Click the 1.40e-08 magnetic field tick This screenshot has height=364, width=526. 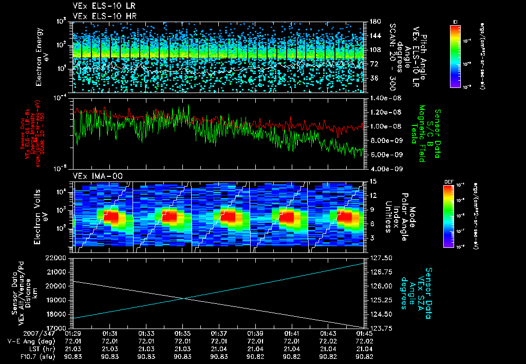tap(385, 98)
